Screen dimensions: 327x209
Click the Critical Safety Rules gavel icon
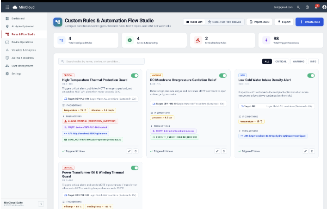click(198, 40)
